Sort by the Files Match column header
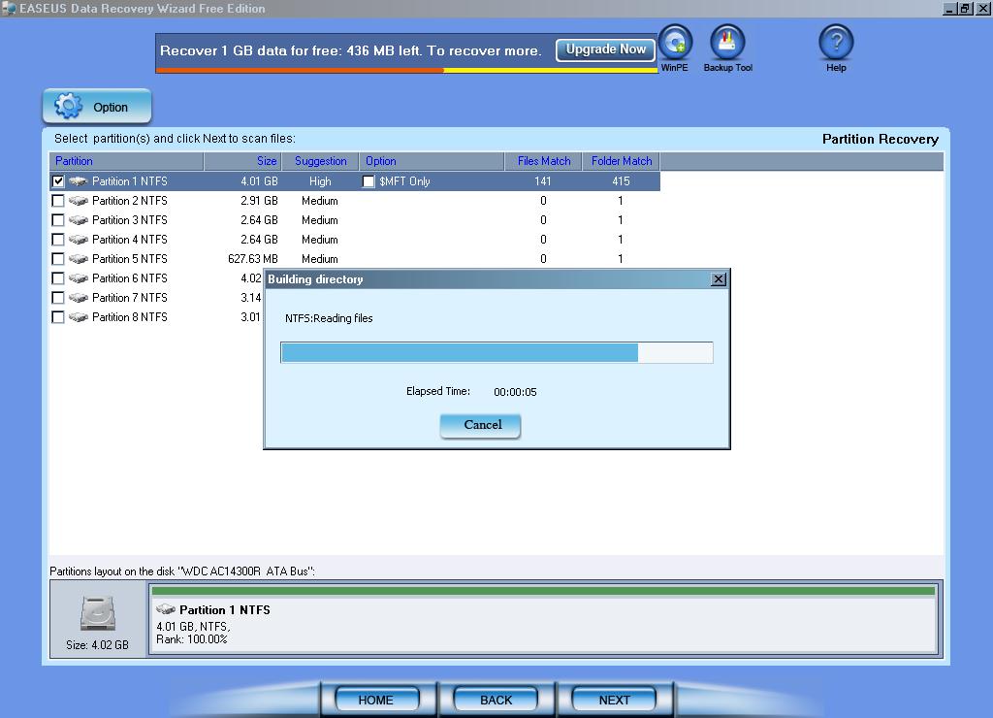993x718 pixels. (x=544, y=161)
